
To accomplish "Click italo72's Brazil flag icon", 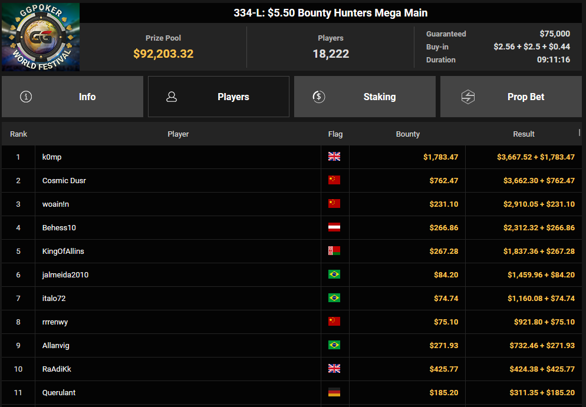I will (x=334, y=298).
